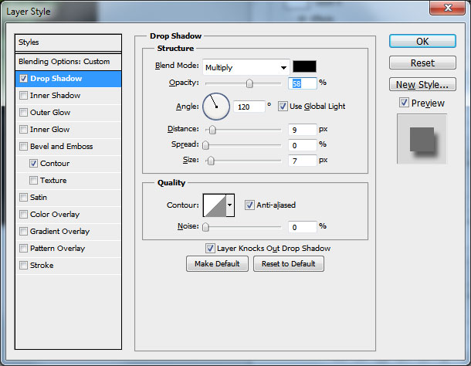Click the Noise slider handle

[205, 227]
